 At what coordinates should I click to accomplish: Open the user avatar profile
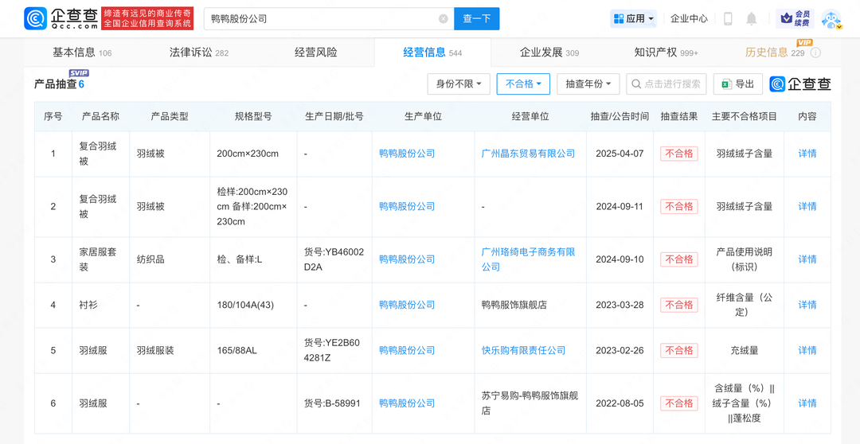pos(831,19)
